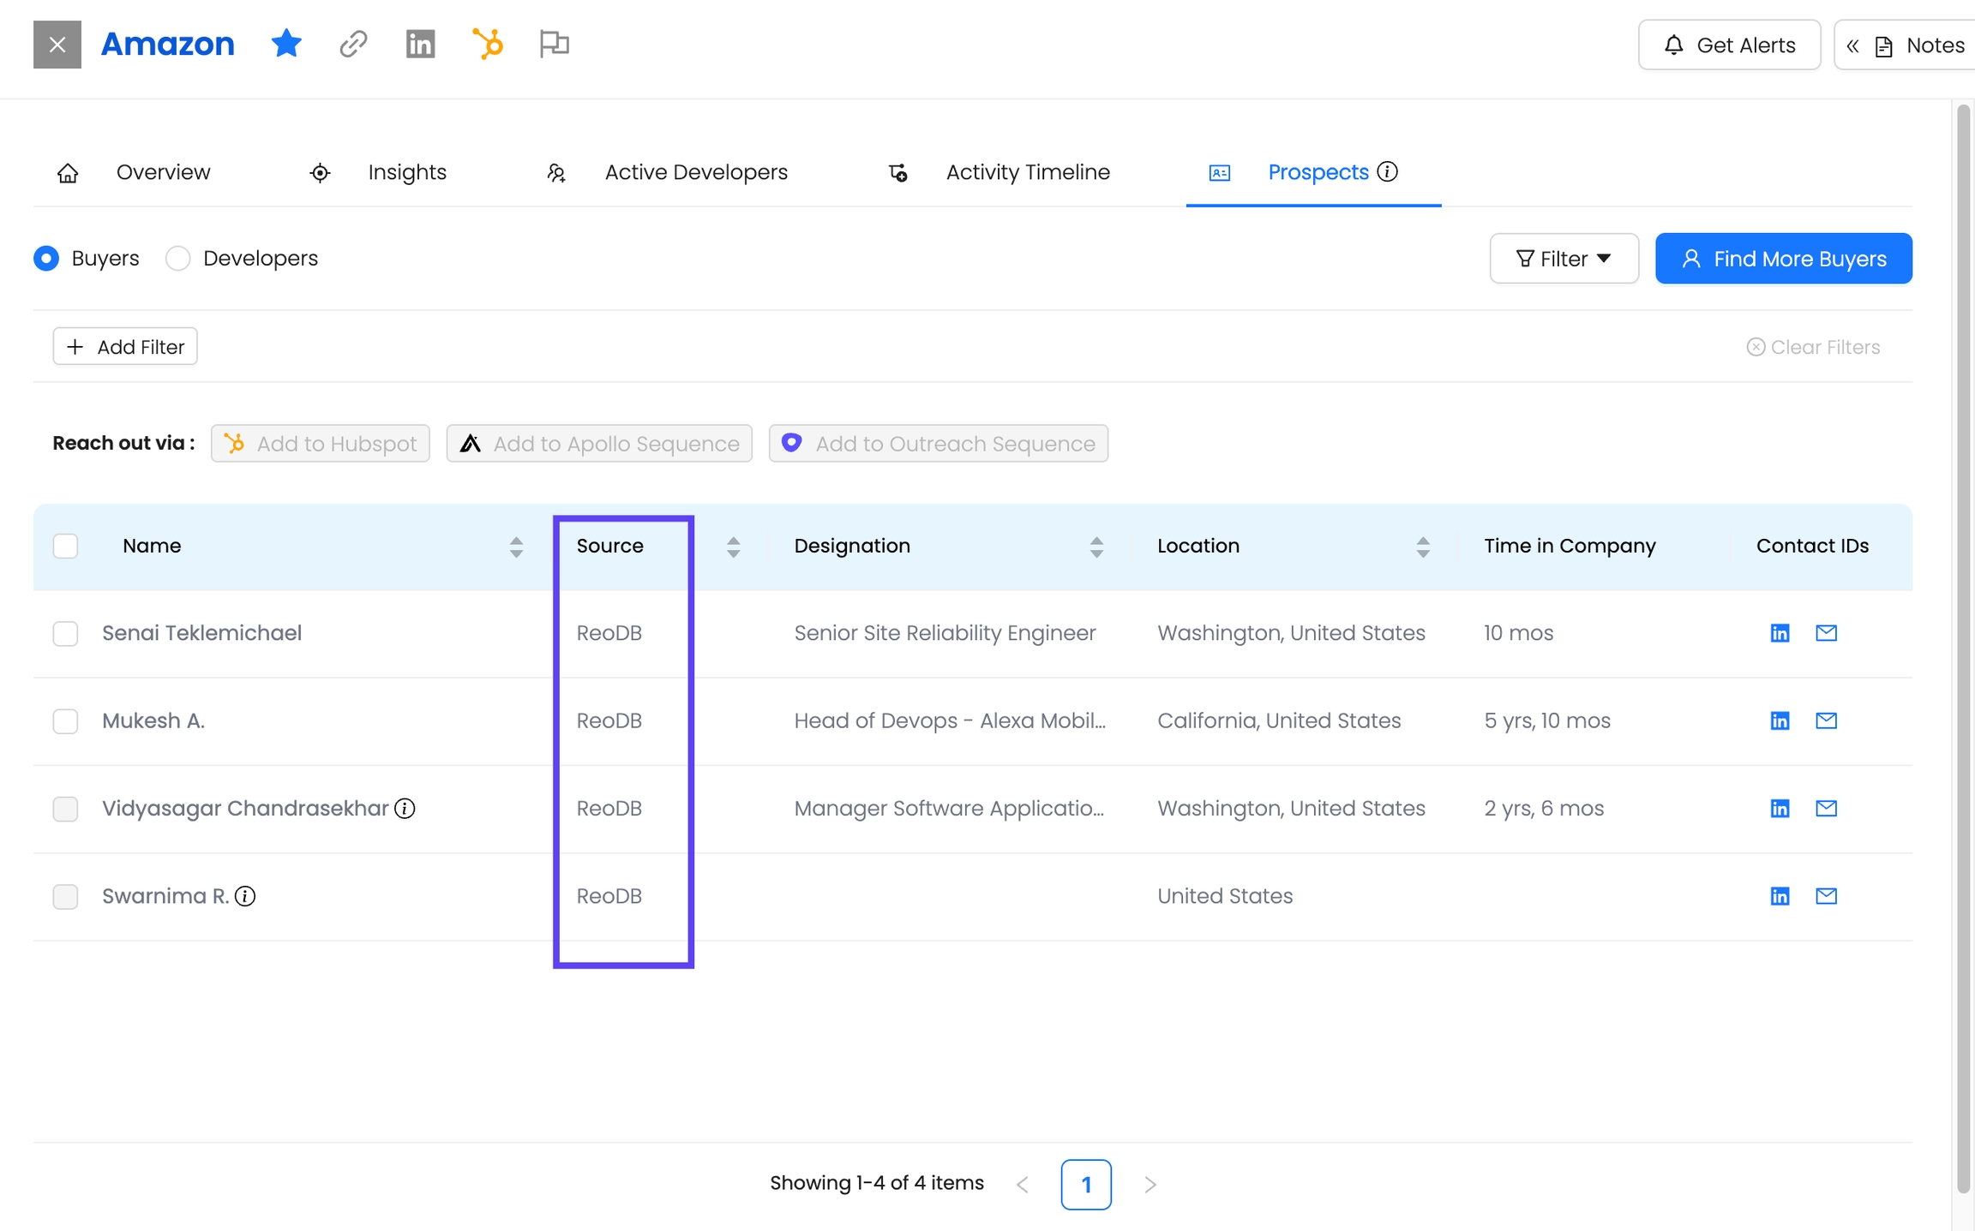Tick the checkbox for Senai Teklemichael
The height and width of the screenshot is (1231, 1975).
click(65, 633)
